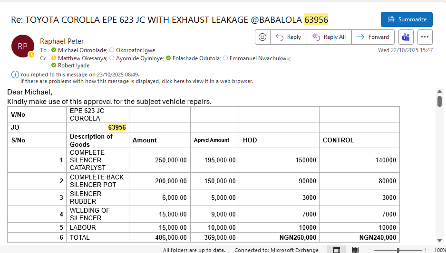
Task: Click the 100% zoom level
Action: [440, 250]
